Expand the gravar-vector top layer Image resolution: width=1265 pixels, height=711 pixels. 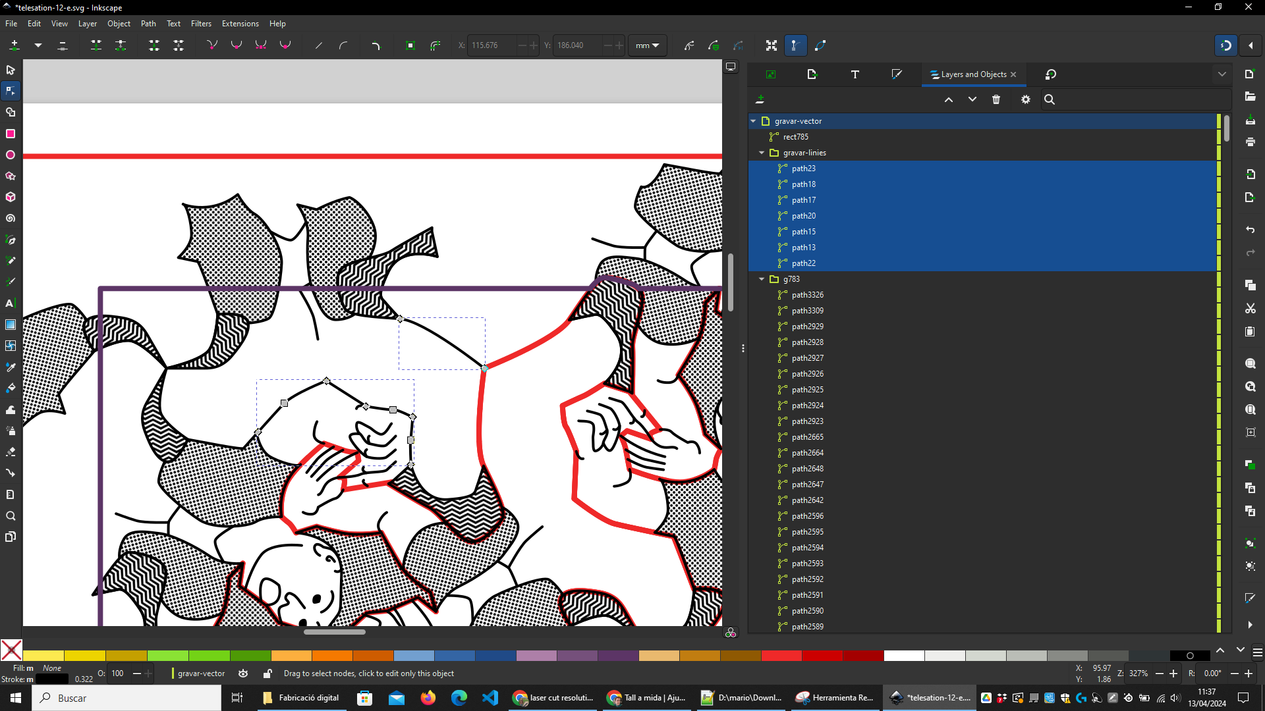pyautogui.click(x=753, y=120)
